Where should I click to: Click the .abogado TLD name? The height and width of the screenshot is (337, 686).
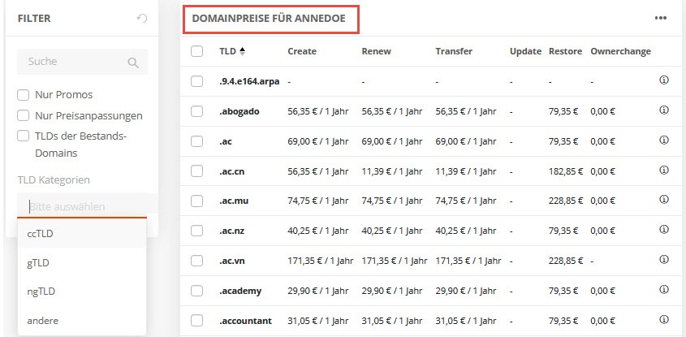coord(239,111)
